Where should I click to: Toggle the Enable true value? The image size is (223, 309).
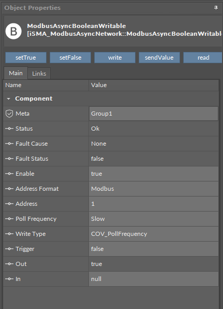[x=154, y=174]
